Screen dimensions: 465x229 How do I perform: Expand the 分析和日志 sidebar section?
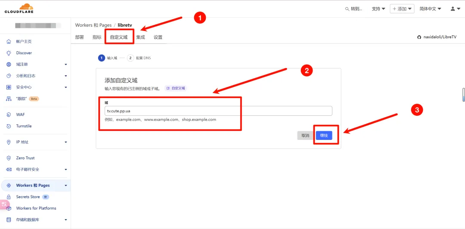click(66, 76)
